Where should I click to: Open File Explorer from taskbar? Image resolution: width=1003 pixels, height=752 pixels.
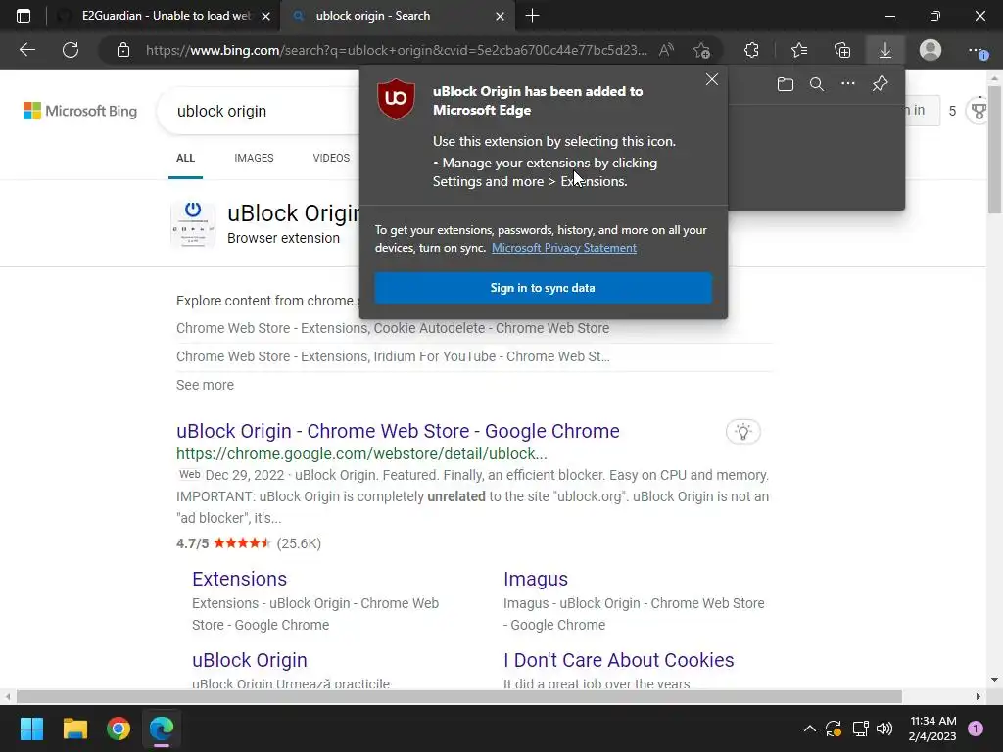pyautogui.click(x=74, y=728)
